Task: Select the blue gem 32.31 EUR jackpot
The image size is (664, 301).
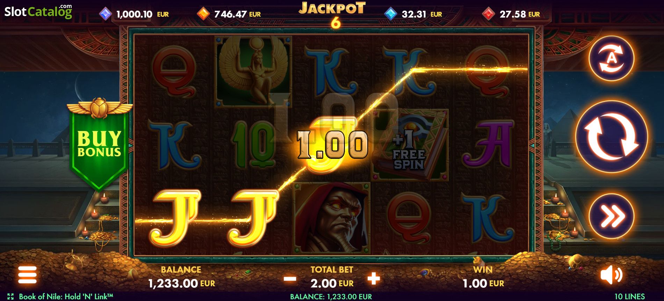Action: tap(413, 14)
